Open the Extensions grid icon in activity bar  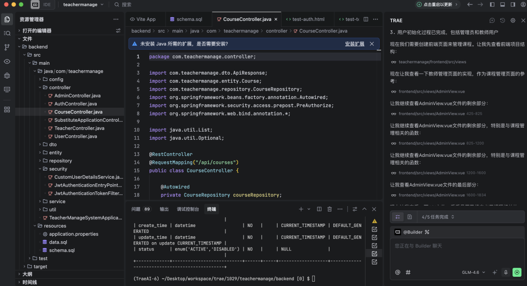pyautogui.click(x=7, y=110)
